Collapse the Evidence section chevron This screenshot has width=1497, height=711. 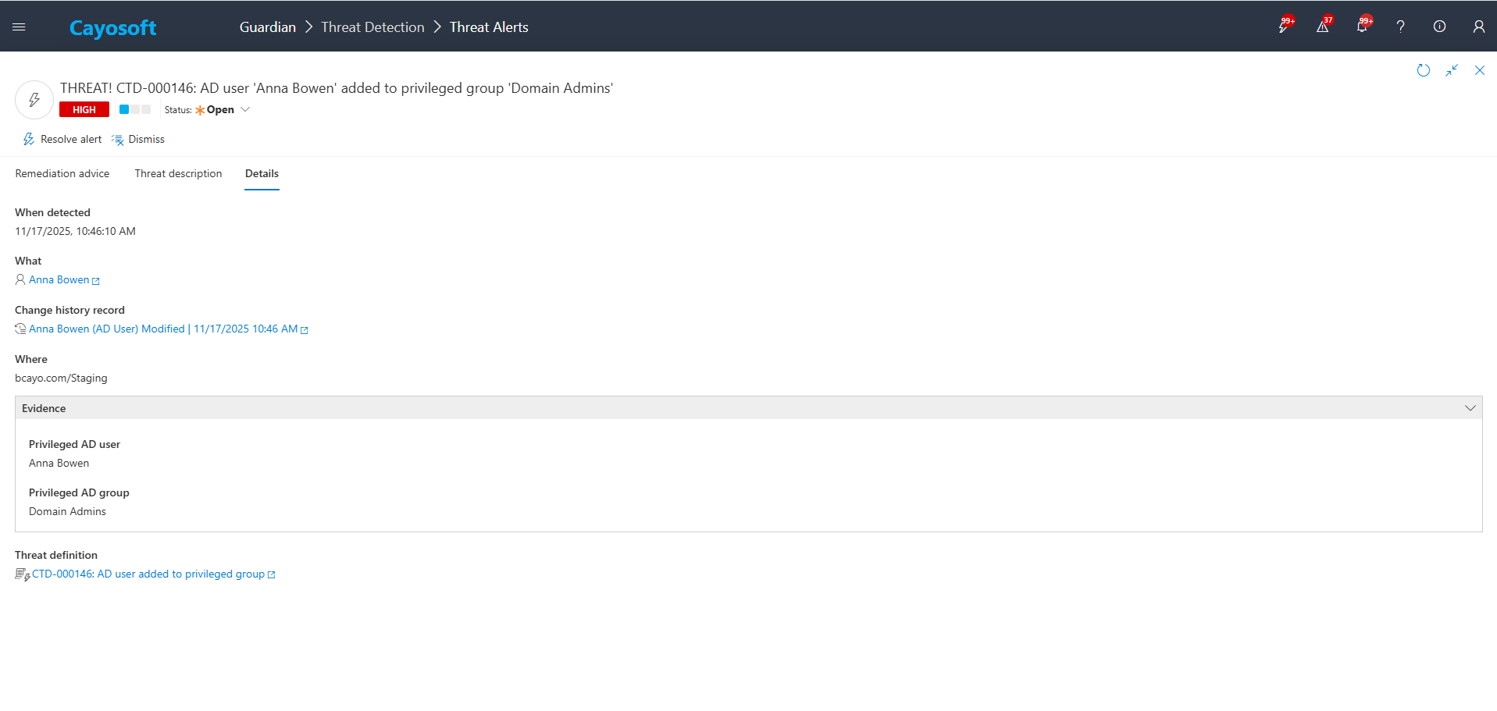[1470, 408]
